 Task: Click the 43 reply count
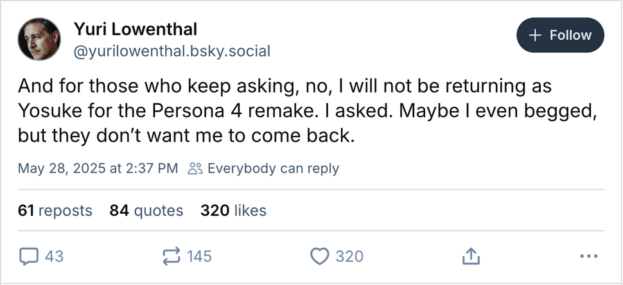55,257
